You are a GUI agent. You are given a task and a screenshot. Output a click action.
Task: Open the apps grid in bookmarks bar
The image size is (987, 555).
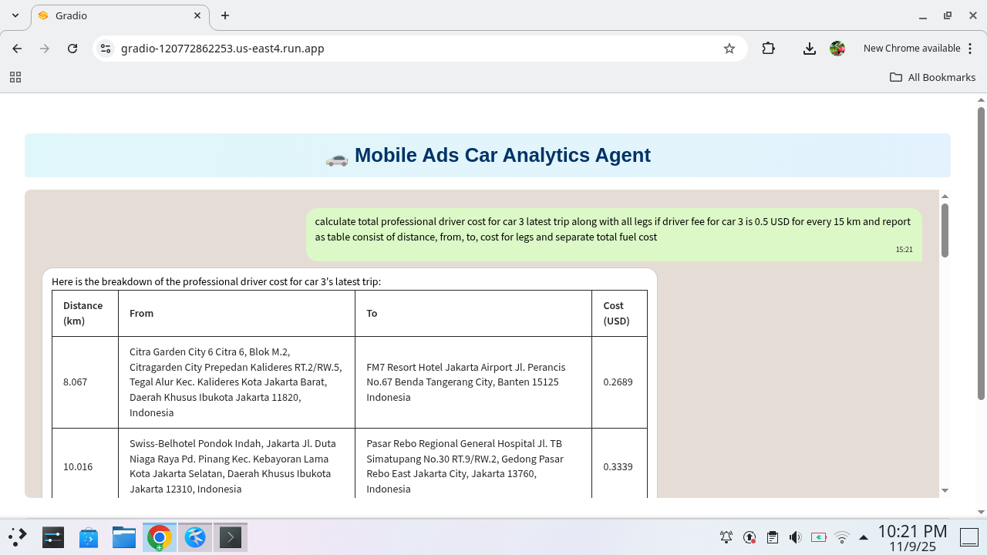[x=15, y=77]
